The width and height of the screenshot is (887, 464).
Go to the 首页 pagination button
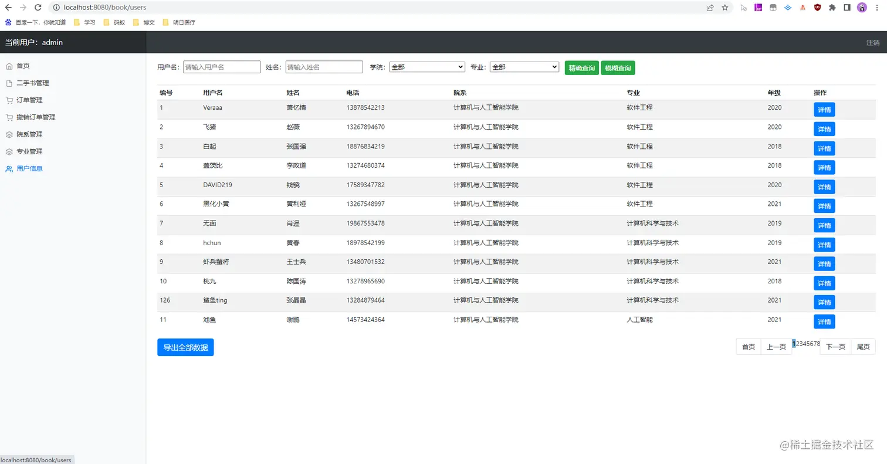coord(749,347)
